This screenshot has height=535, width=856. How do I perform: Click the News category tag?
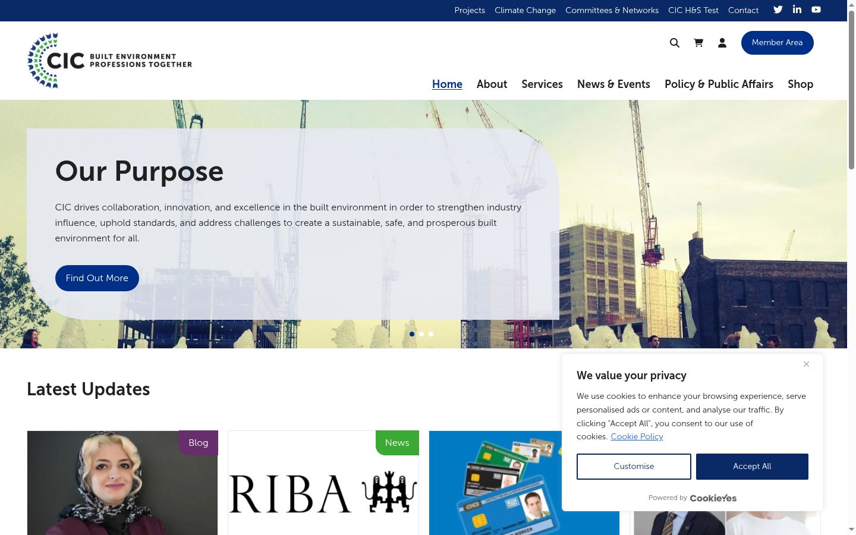pos(397,443)
